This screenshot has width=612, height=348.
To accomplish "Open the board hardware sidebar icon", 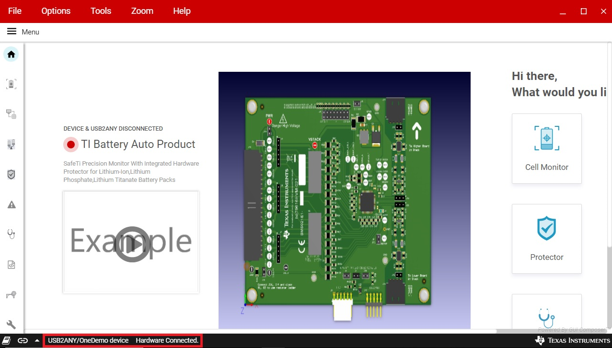I will tap(11, 144).
